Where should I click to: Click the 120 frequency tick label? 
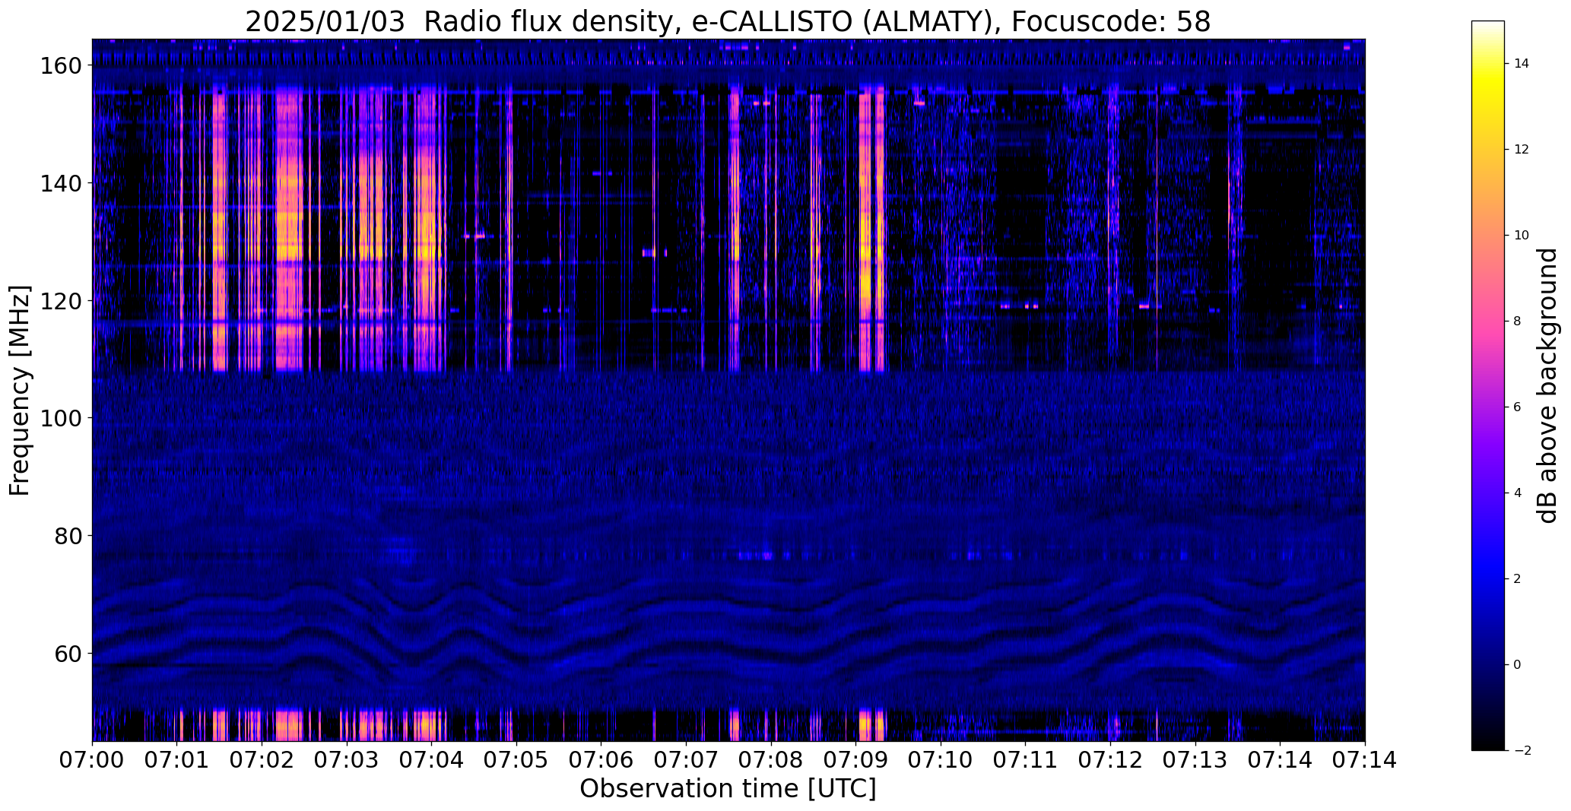click(60, 301)
